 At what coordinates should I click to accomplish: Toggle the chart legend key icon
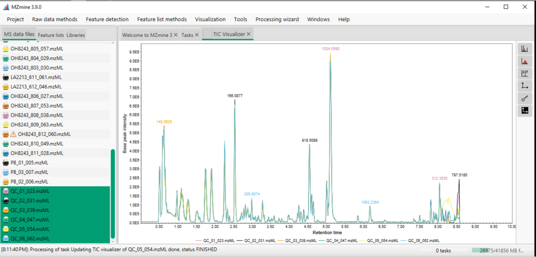pyautogui.click(x=525, y=98)
